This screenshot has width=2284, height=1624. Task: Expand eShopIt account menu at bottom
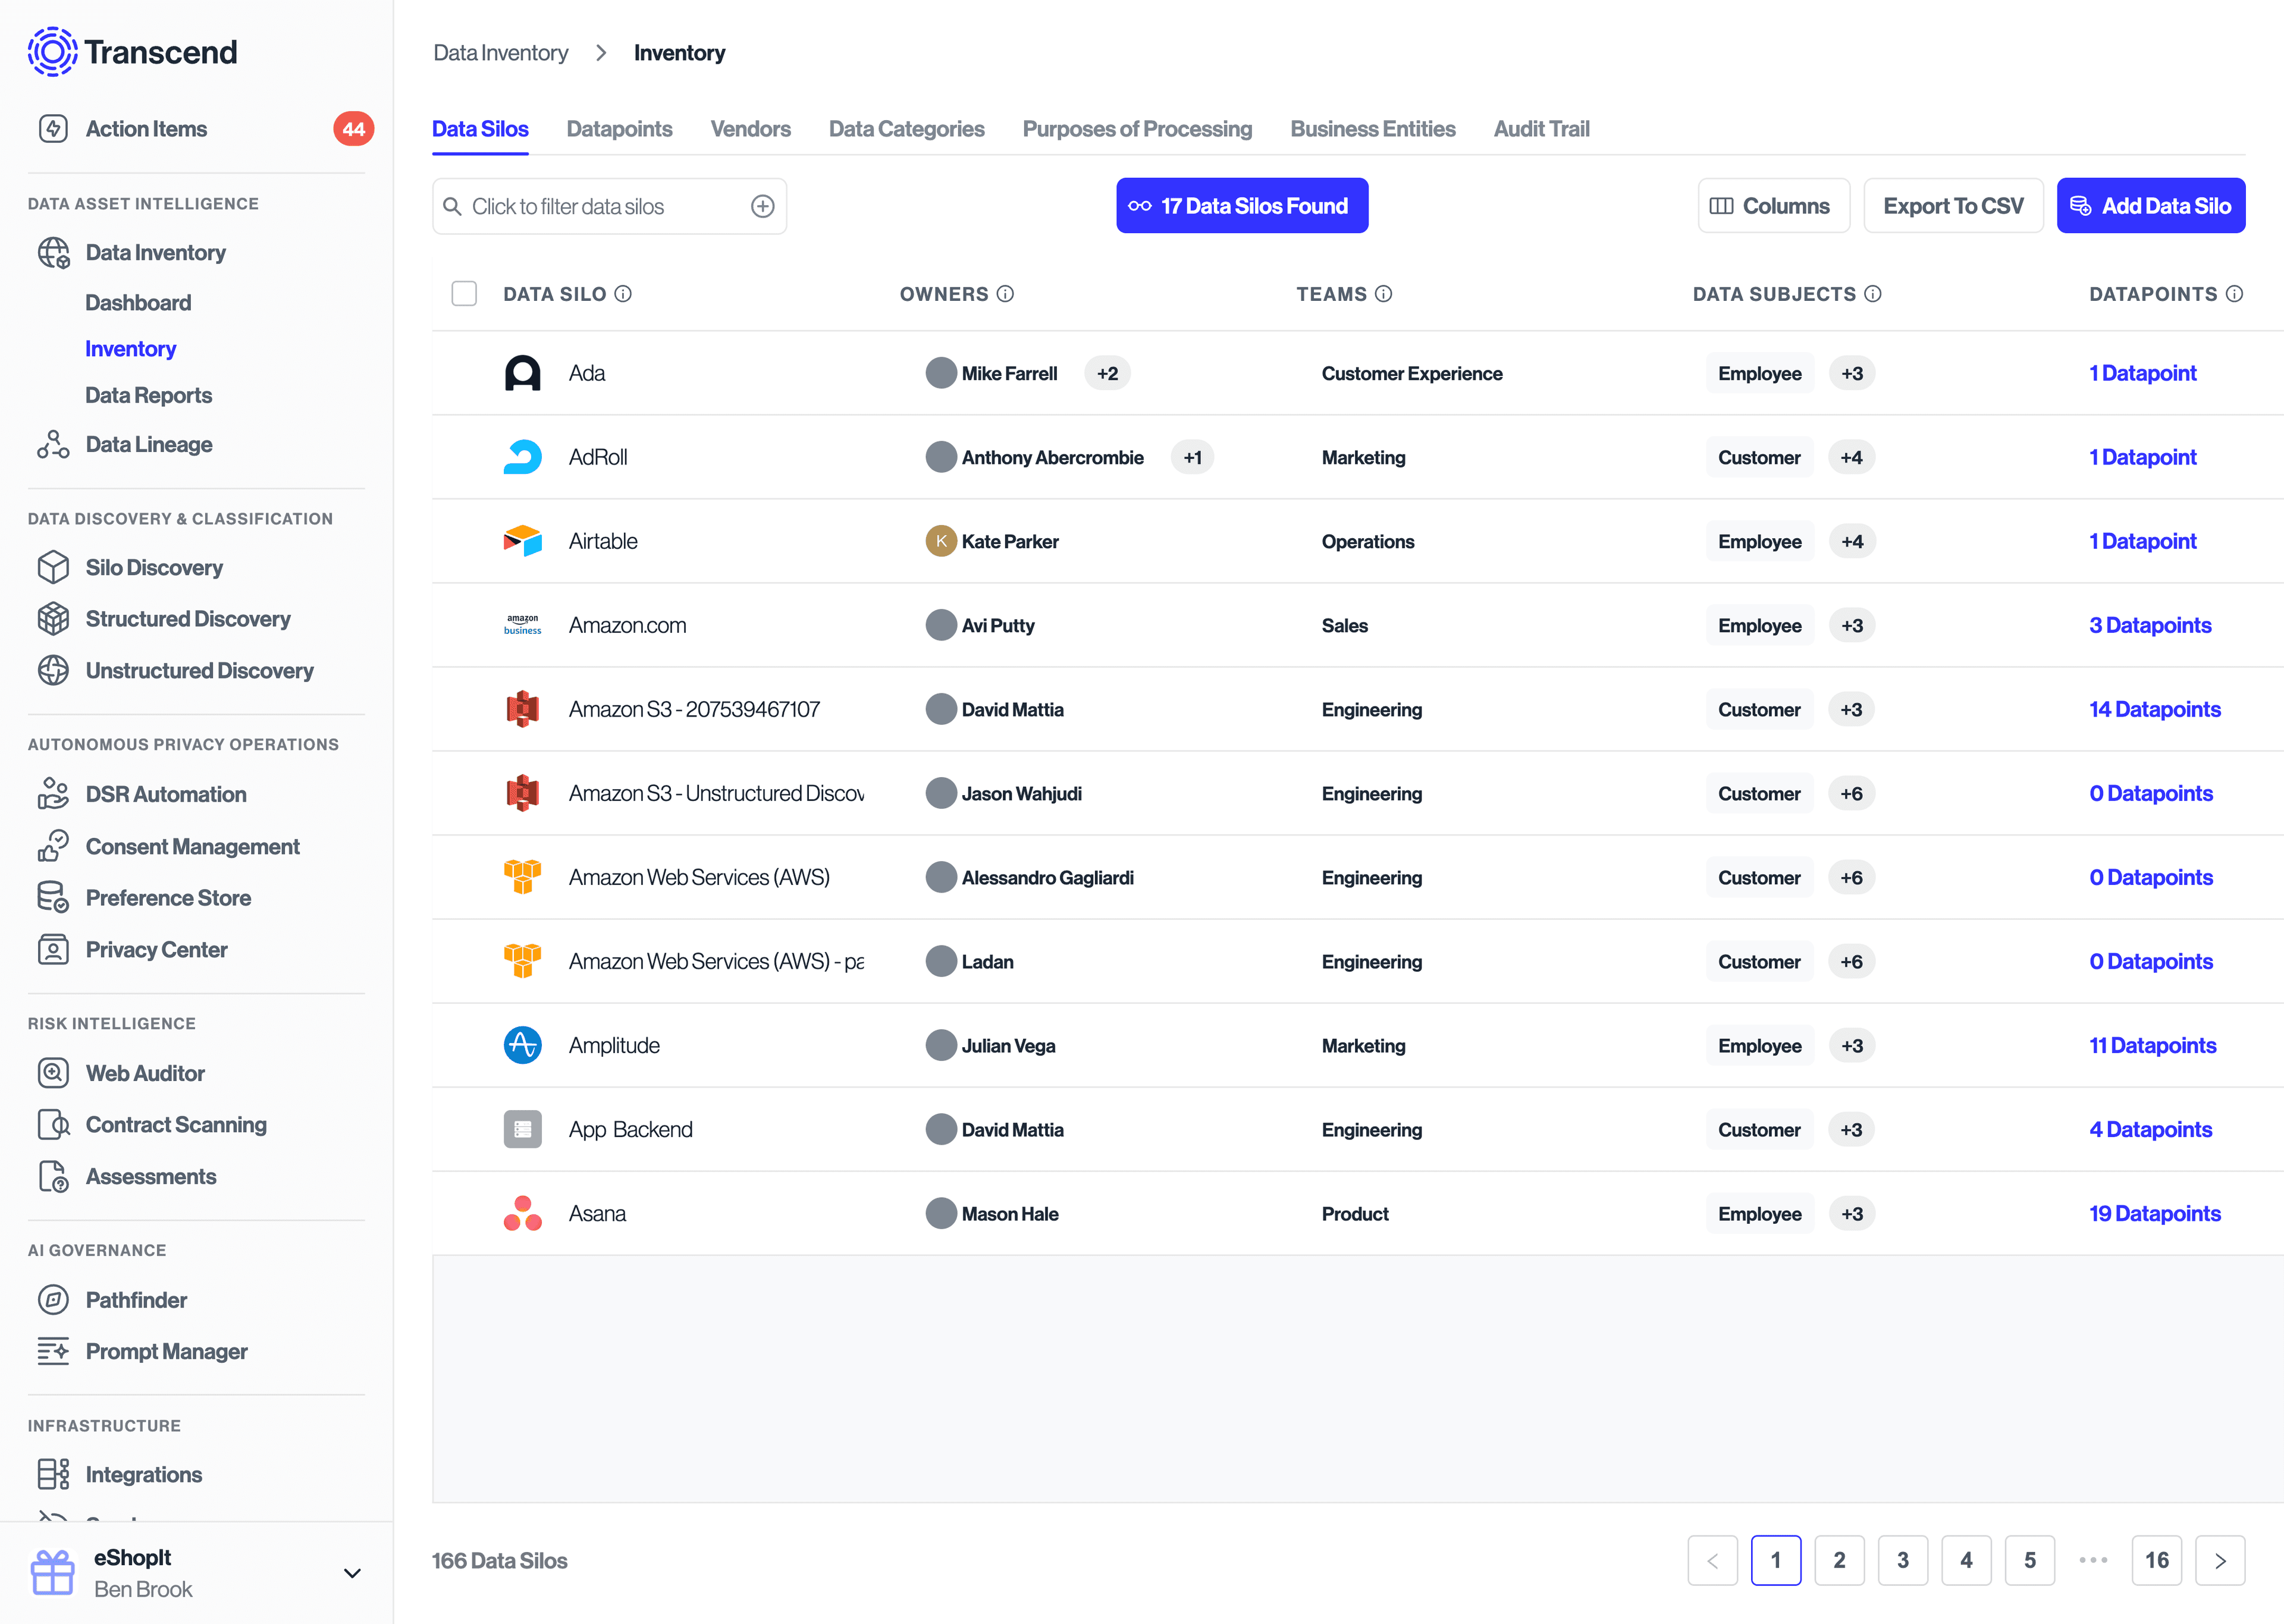(350, 1573)
